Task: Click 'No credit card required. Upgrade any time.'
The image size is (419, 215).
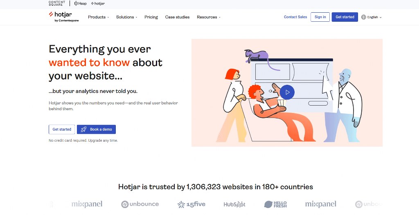Action: click(83, 140)
